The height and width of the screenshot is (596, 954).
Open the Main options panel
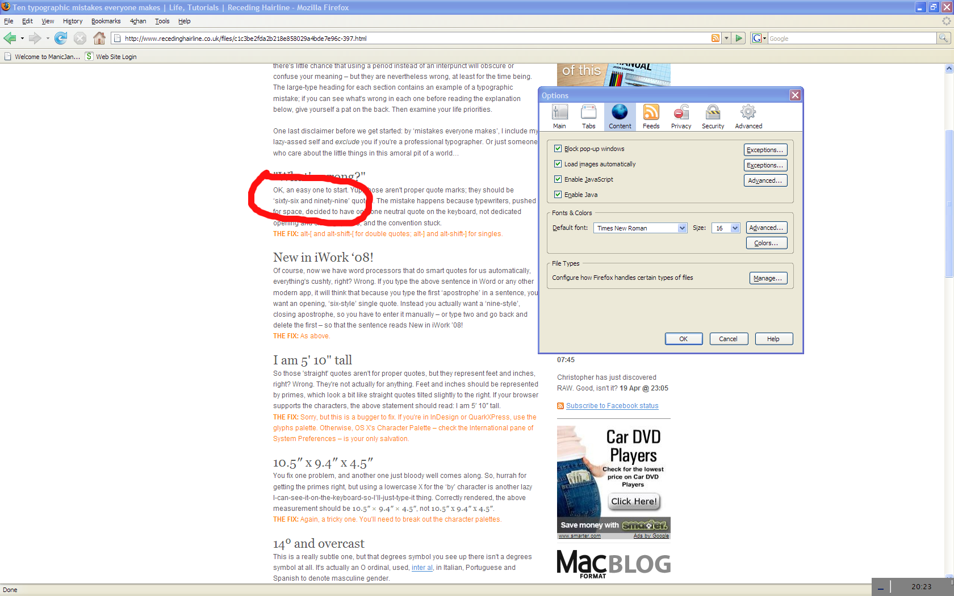point(560,117)
